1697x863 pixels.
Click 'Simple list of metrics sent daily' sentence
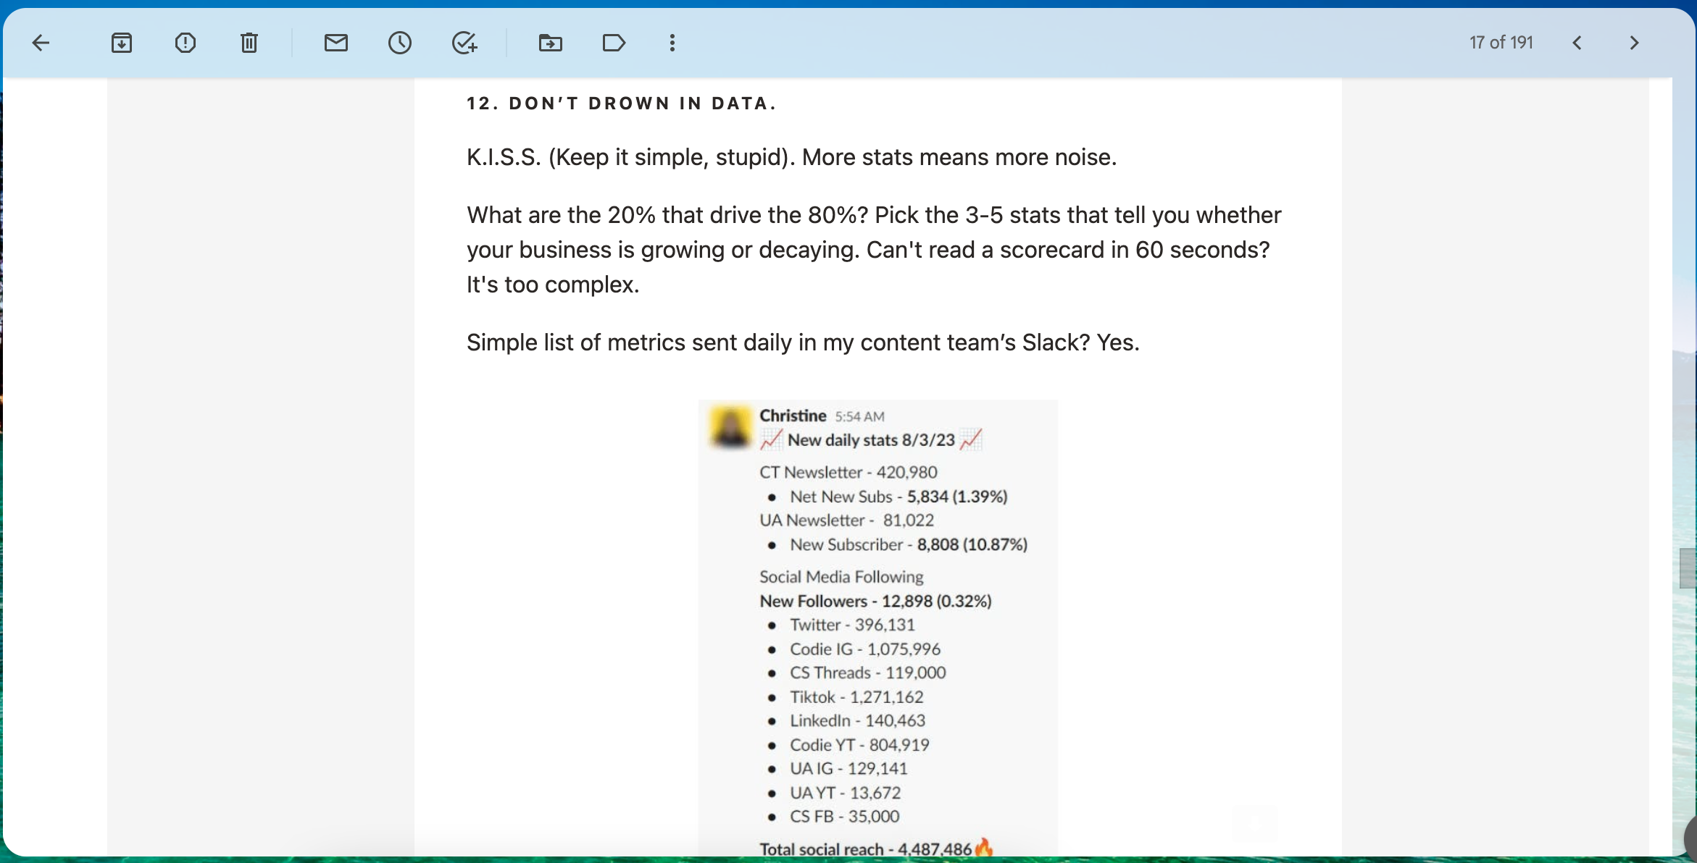point(804,342)
